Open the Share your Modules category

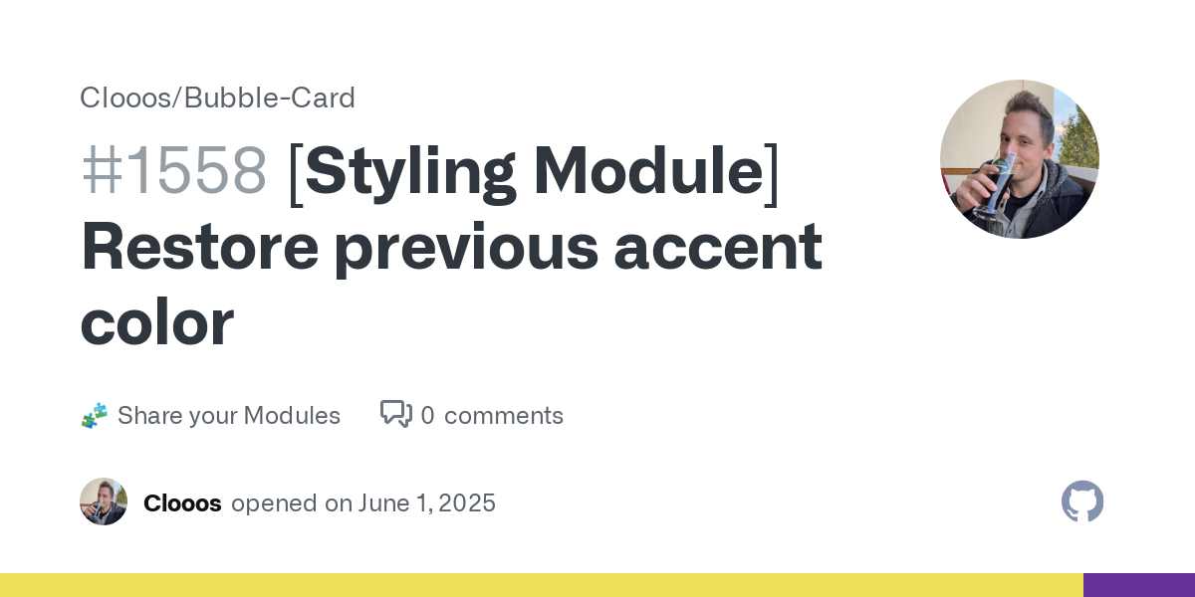click(229, 416)
